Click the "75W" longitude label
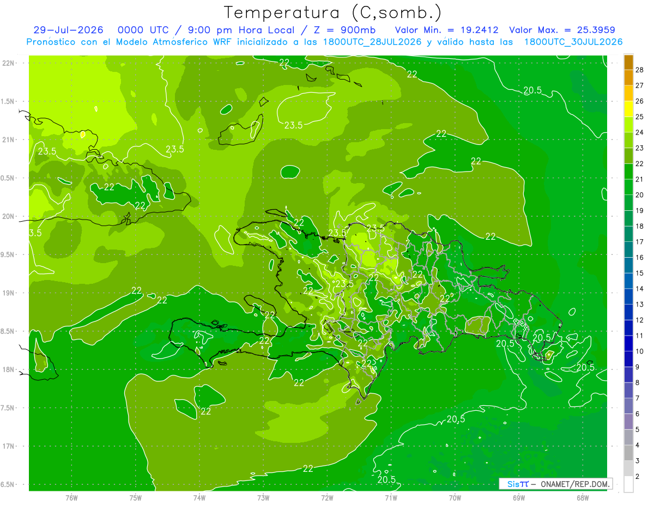 135,497
